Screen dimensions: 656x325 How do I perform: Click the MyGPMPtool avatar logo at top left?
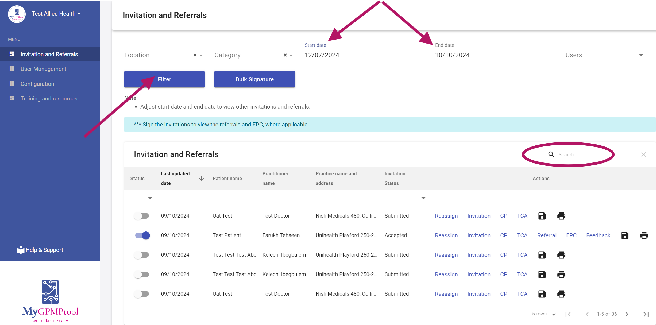pos(17,14)
